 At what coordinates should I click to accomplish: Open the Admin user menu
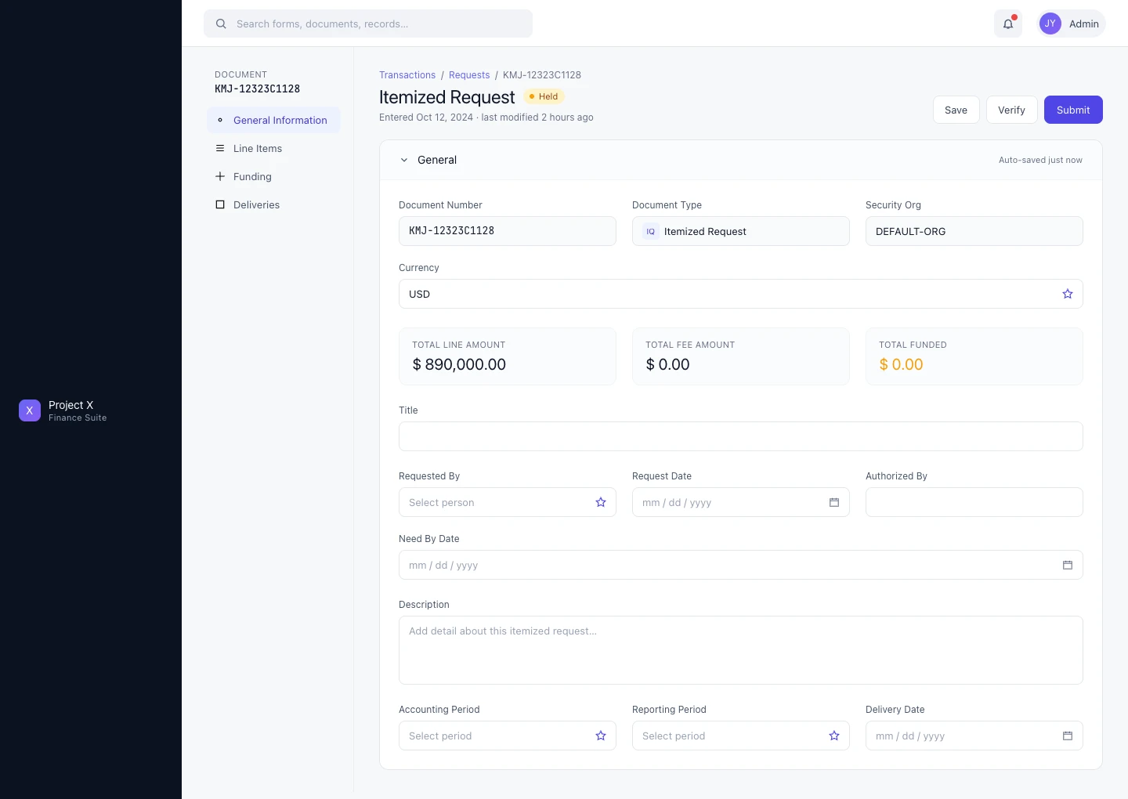pyautogui.click(x=1071, y=23)
